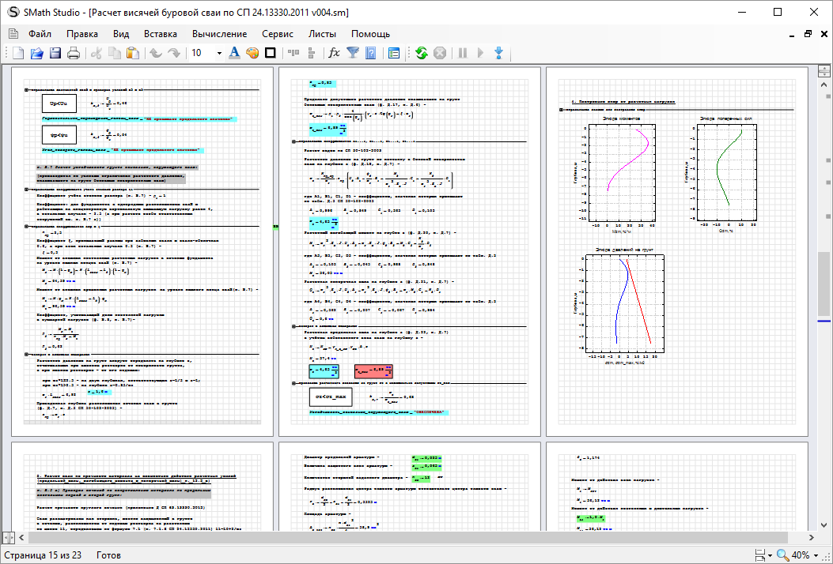833x564 pixels.
Task: Click the Open file folder icon
Action: click(36, 53)
